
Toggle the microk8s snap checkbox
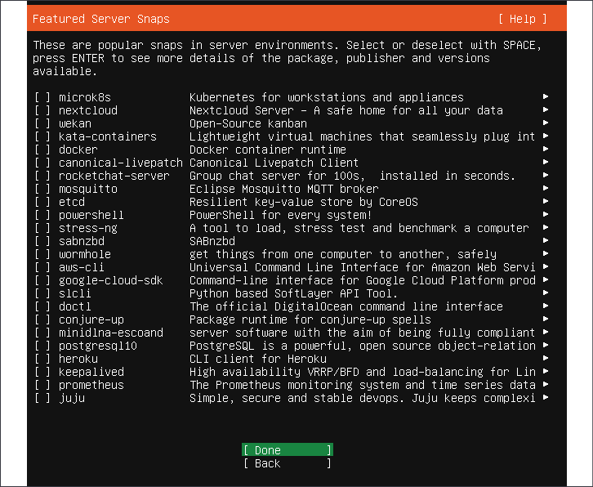[42, 97]
